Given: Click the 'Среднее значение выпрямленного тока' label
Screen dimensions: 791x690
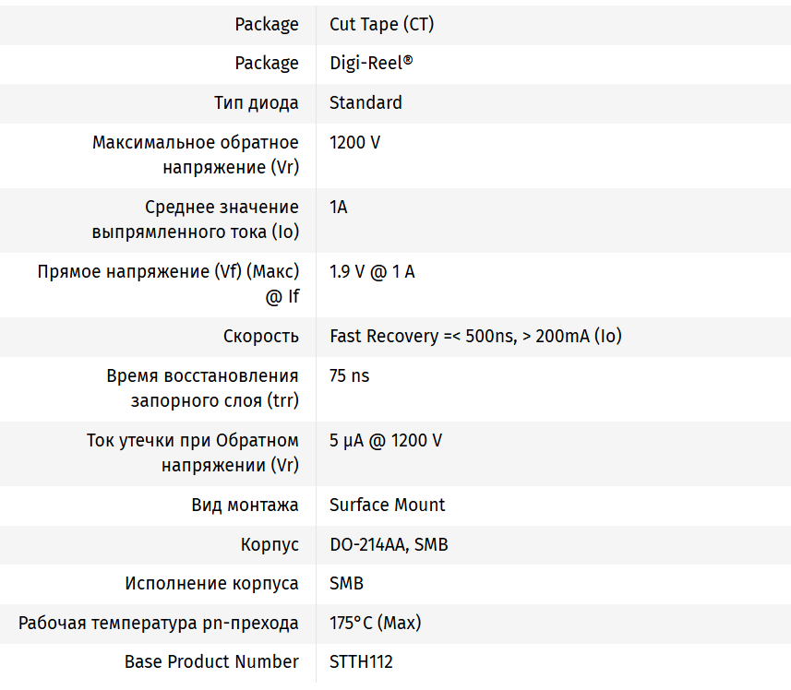Looking at the screenshot, I should click(x=196, y=220).
